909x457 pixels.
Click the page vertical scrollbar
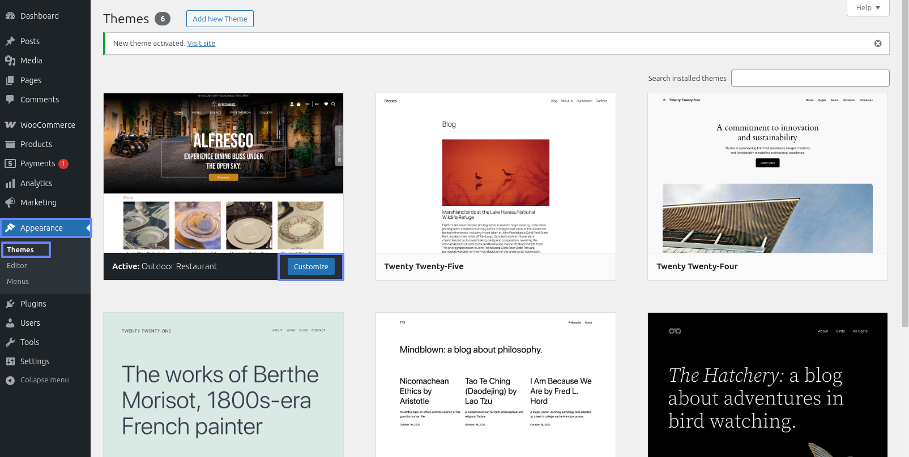pos(905,164)
